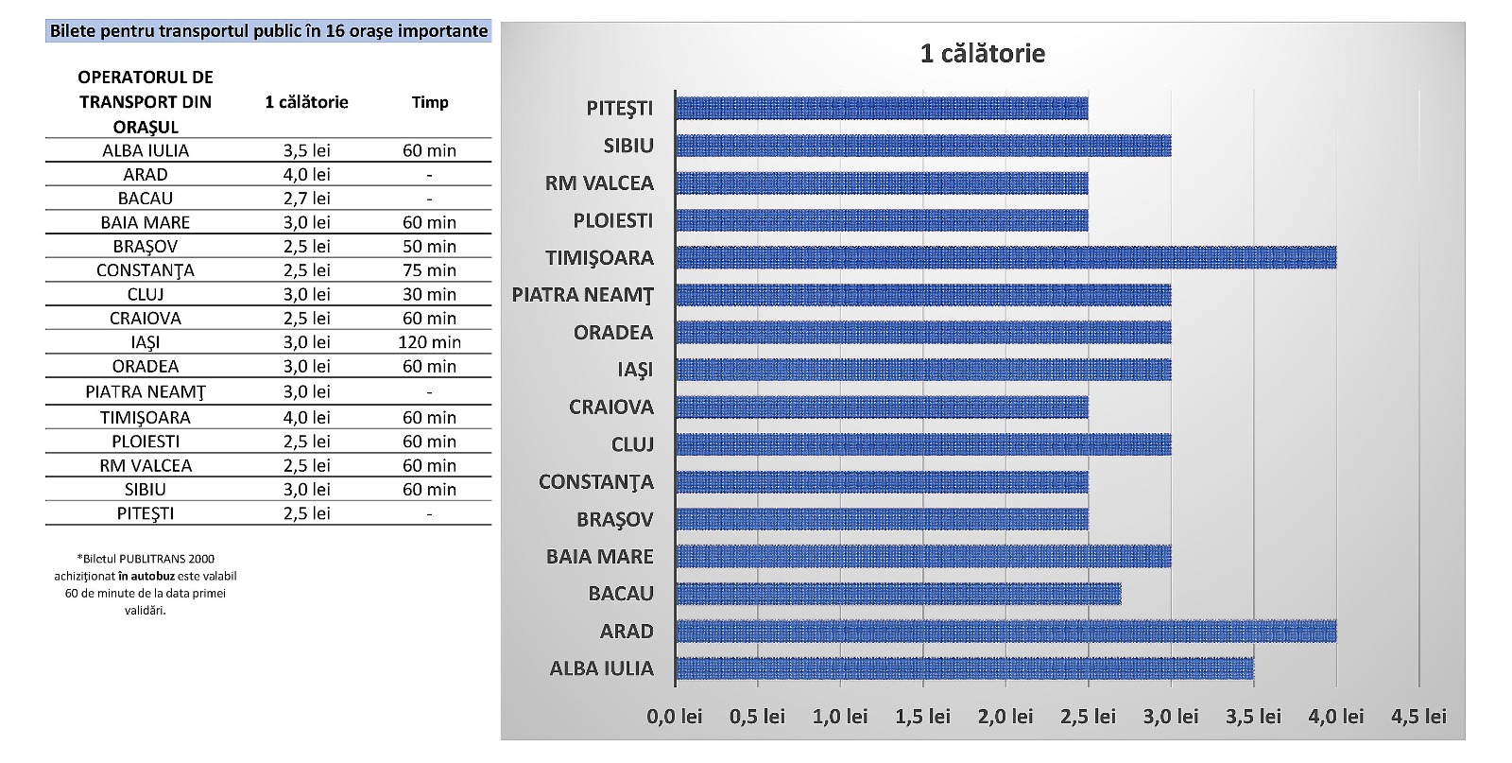Click the BACAU bar in the chart

898,594
